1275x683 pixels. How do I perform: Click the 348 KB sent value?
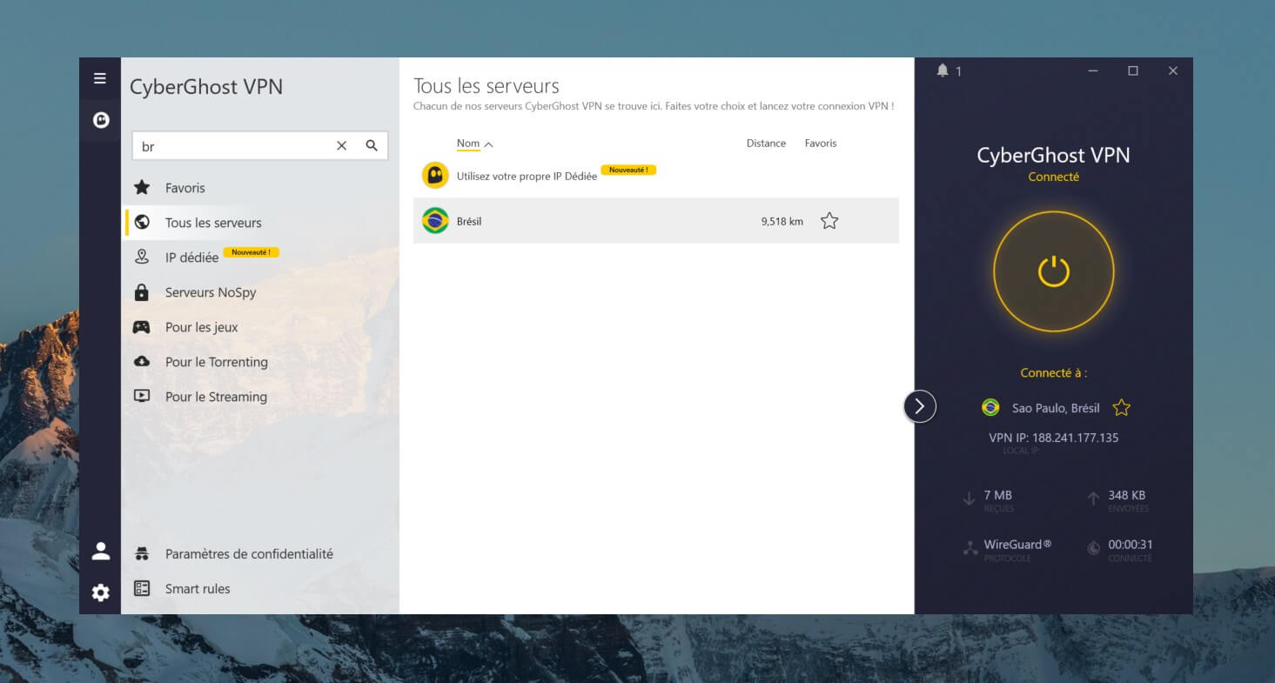click(1126, 495)
